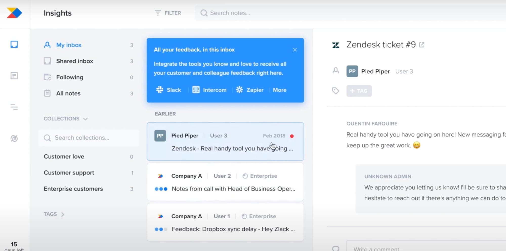Click the Insights page title
Image resolution: width=506 pixels, height=251 pixels.
pyautogui.click(x=58, y=13)
